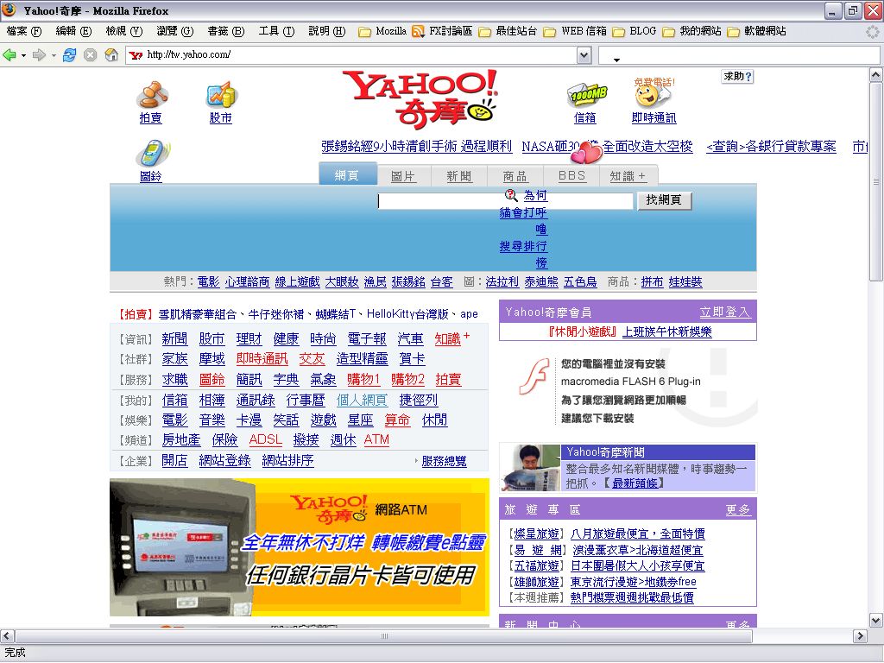The width and height of the screenshot is (884, 663).
Task: Click the 八月旅遊最便宜，全面特價 travel link
Action: pos(638,534)
